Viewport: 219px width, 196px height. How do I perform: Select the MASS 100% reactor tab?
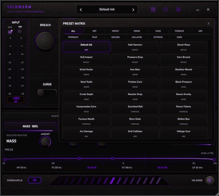point(30,126)
